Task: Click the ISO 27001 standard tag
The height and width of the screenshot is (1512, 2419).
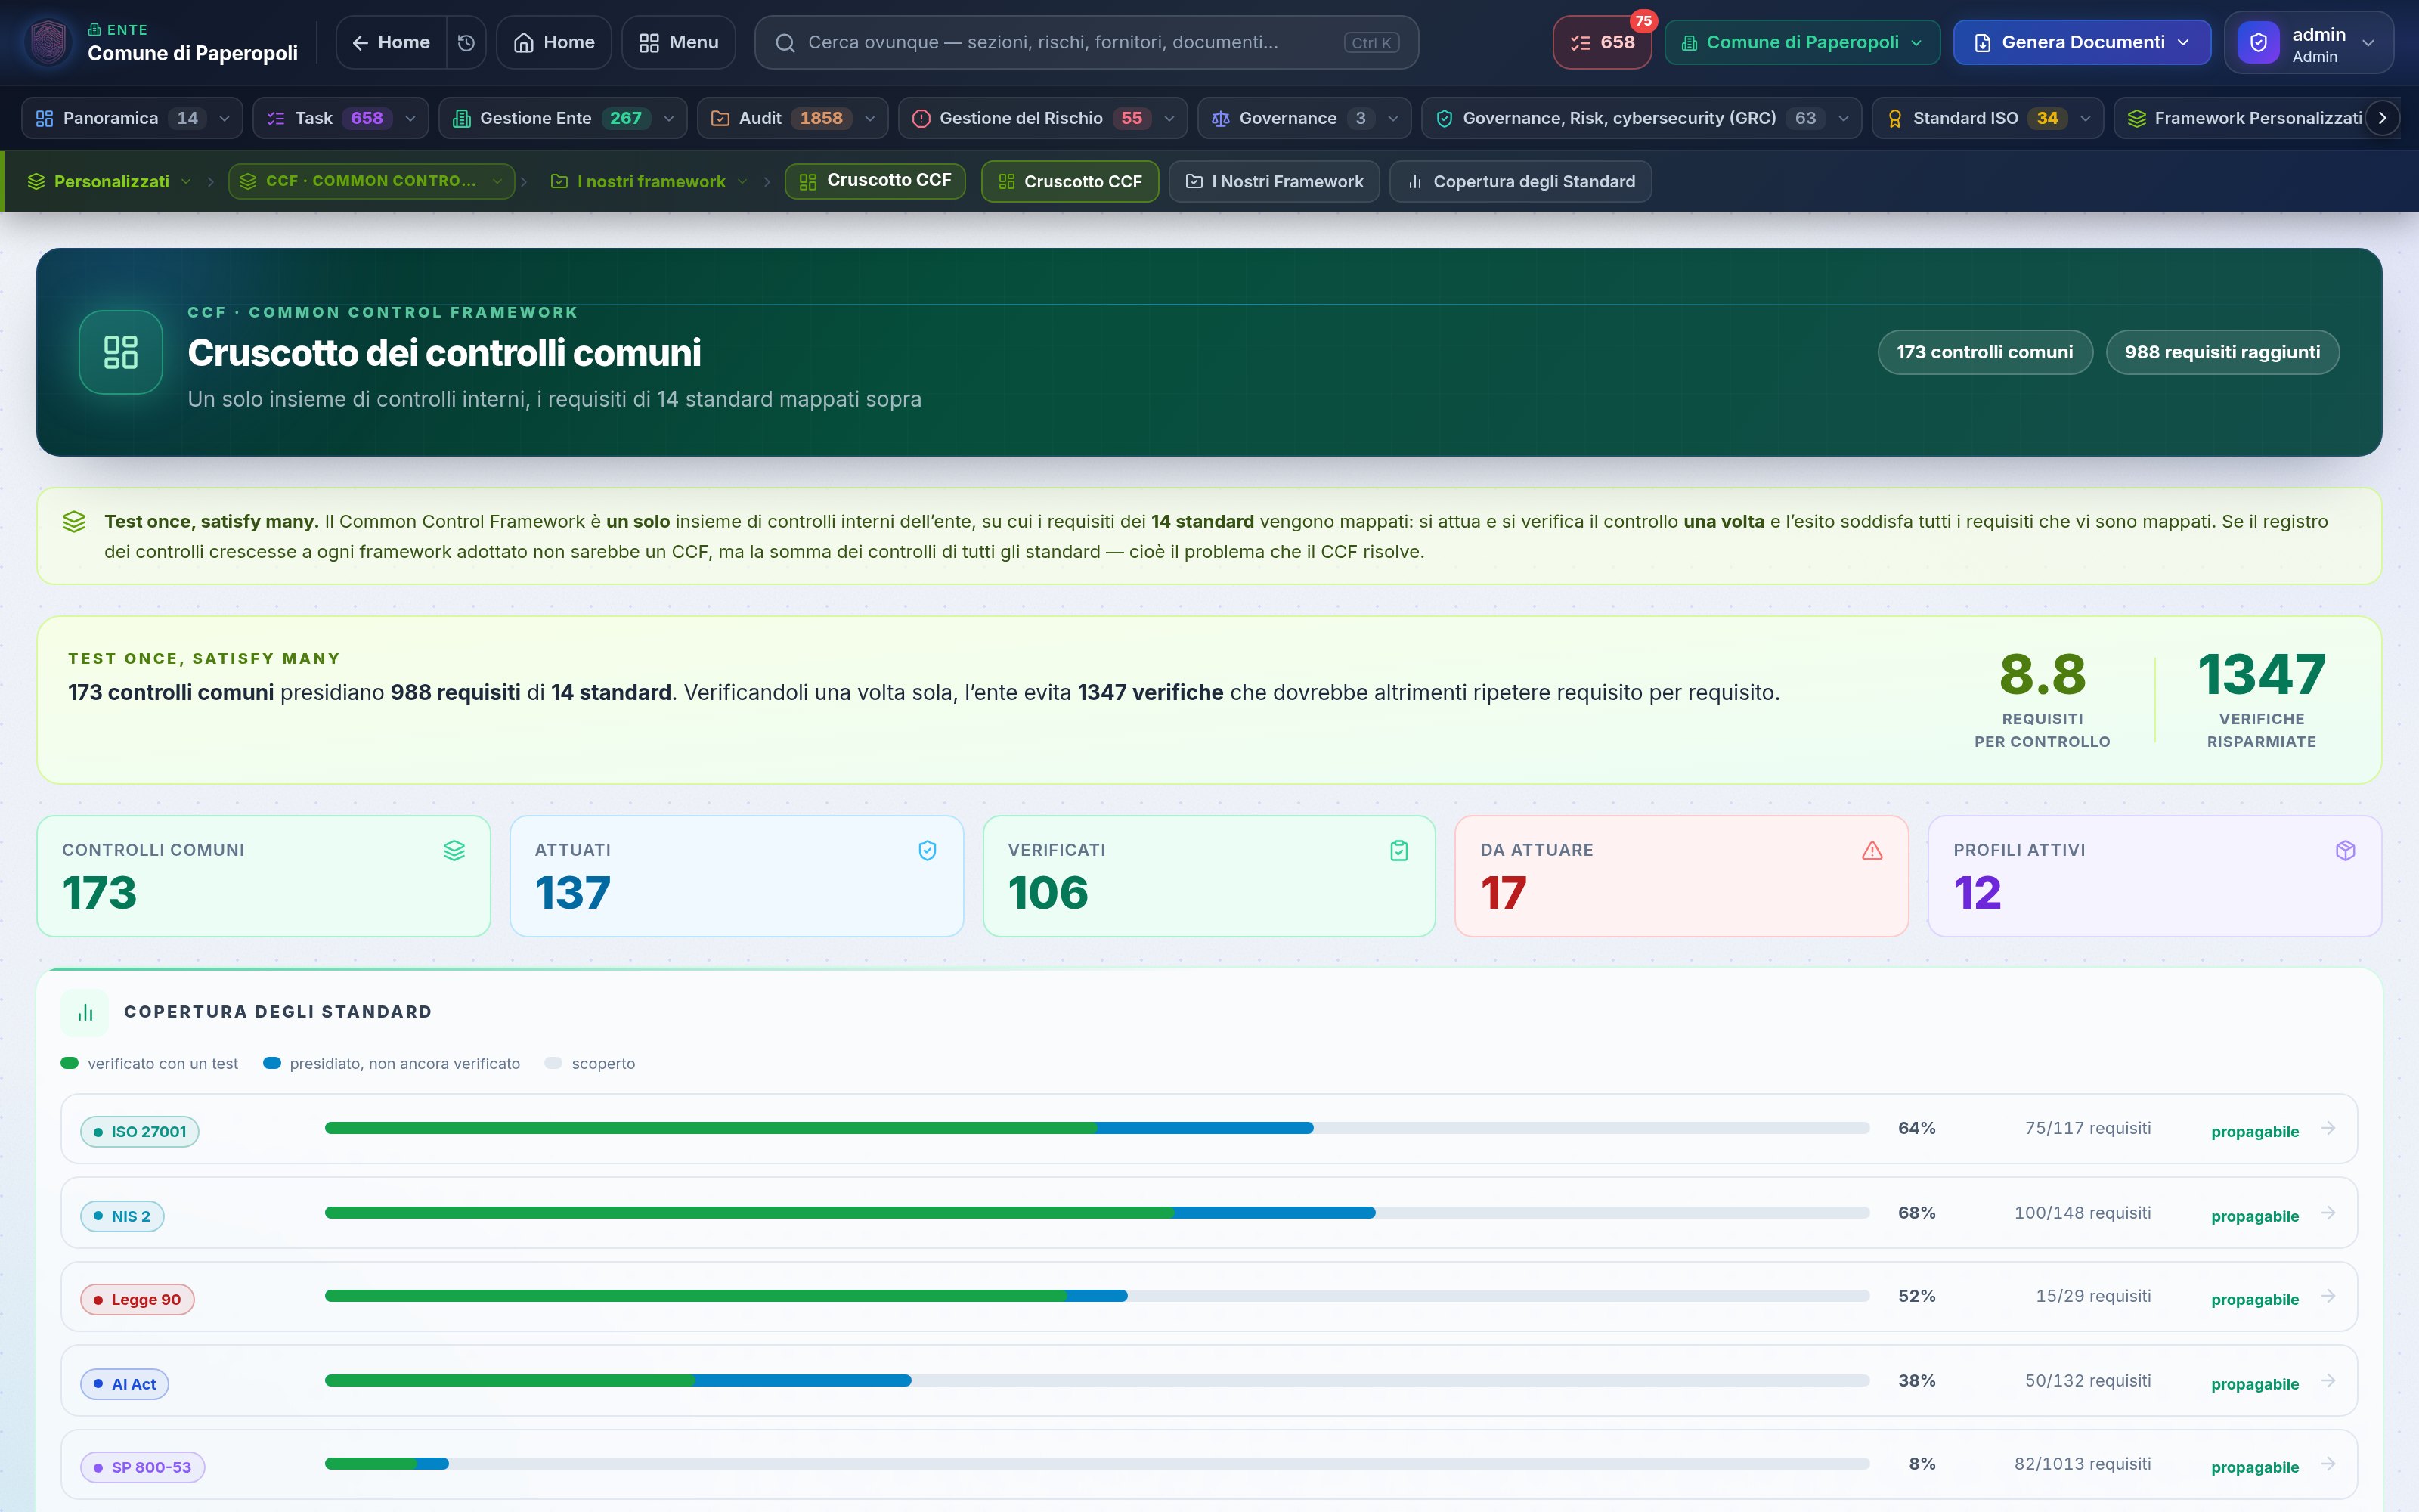Action: pos(140,1132)
